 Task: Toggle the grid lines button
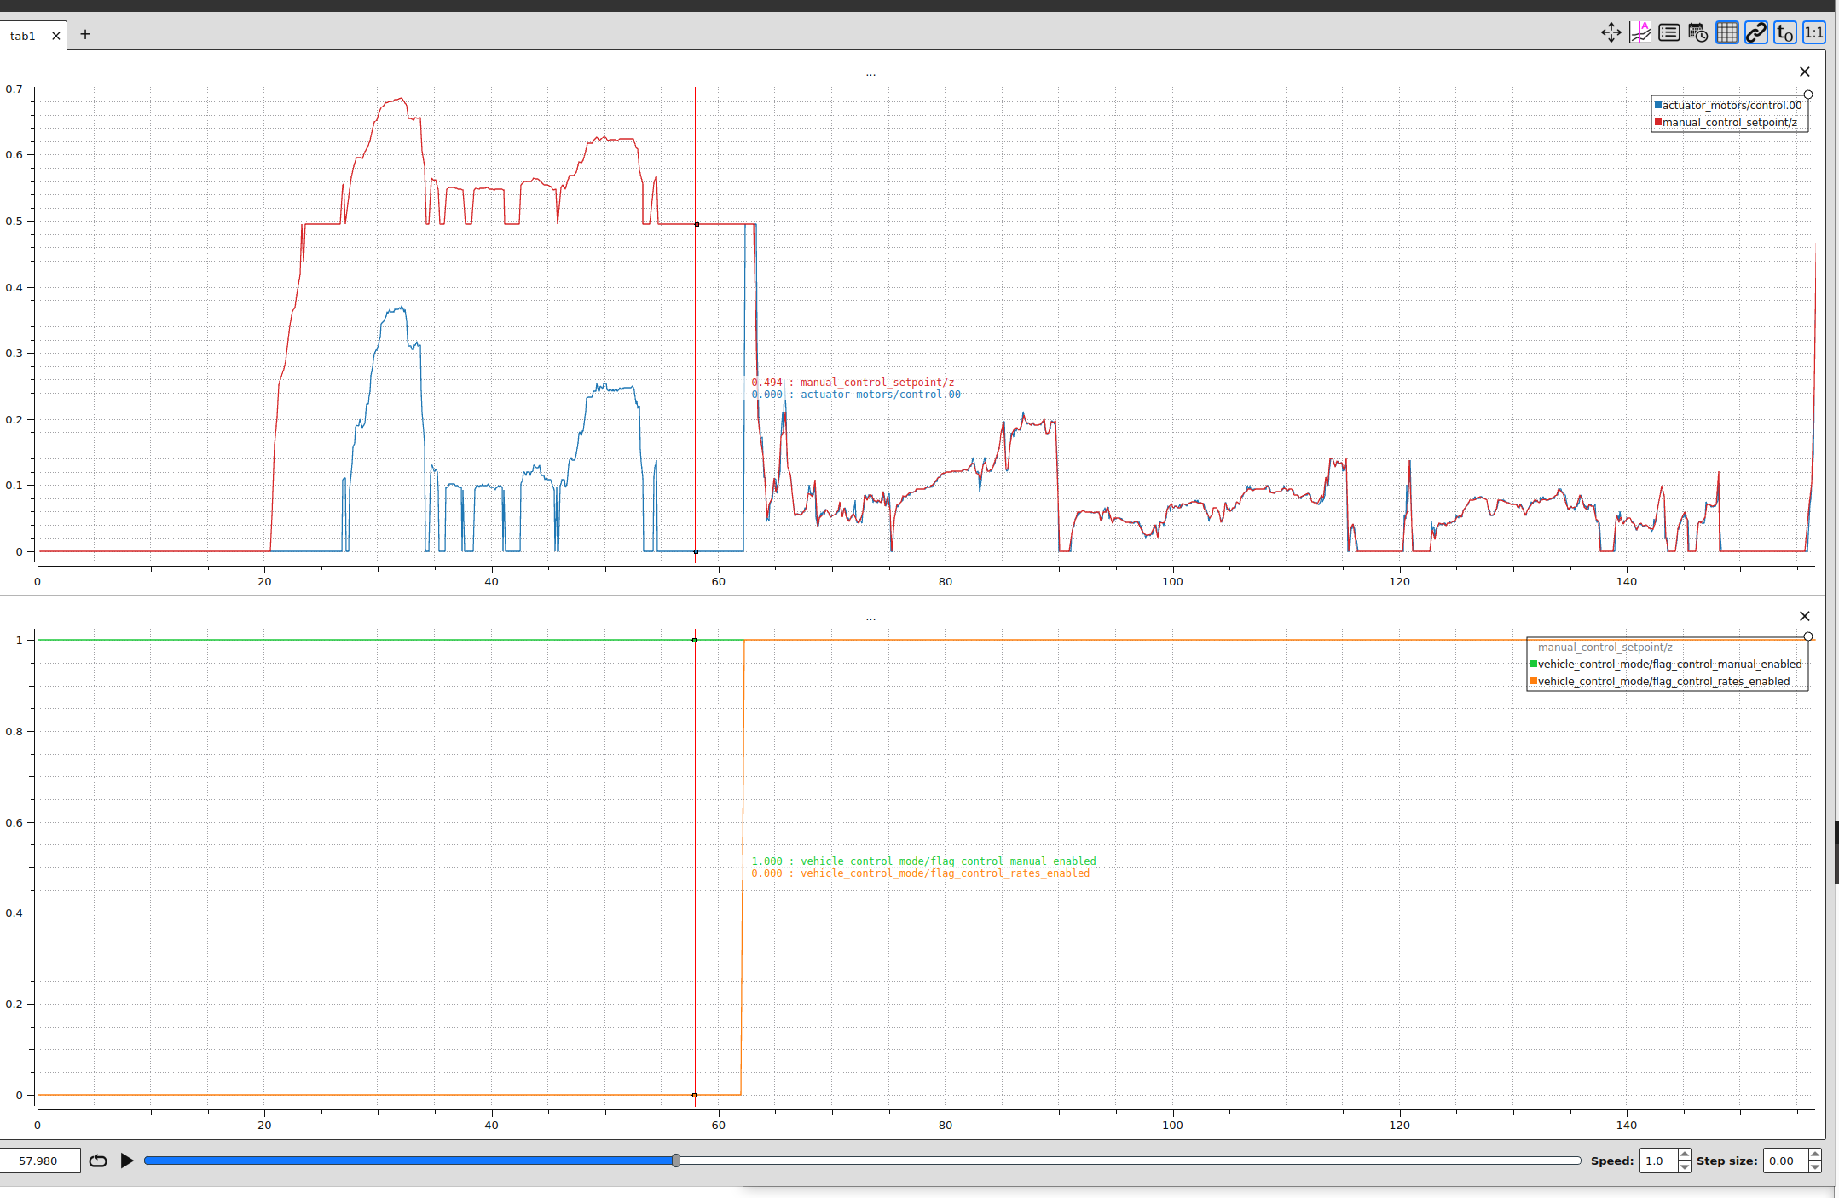tap(1726, 33)
